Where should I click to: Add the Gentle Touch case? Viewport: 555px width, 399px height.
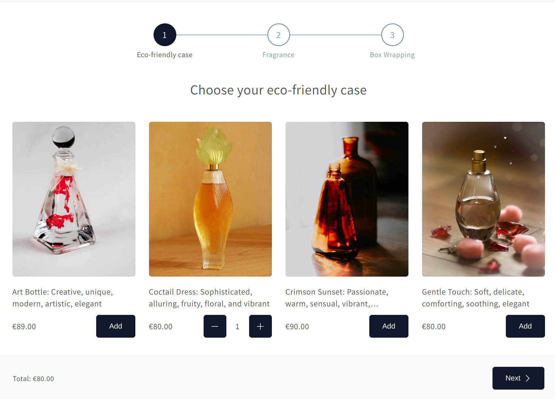(x=525, y=326)
